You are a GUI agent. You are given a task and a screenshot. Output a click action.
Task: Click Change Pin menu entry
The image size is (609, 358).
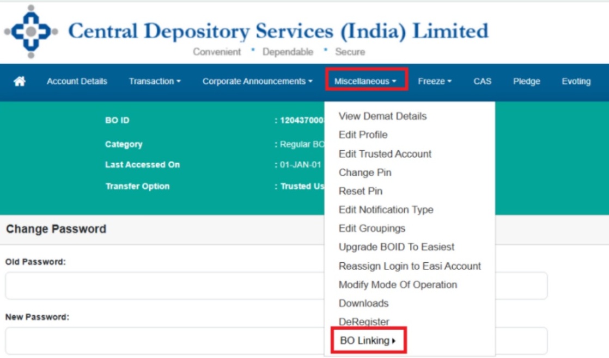365,172
